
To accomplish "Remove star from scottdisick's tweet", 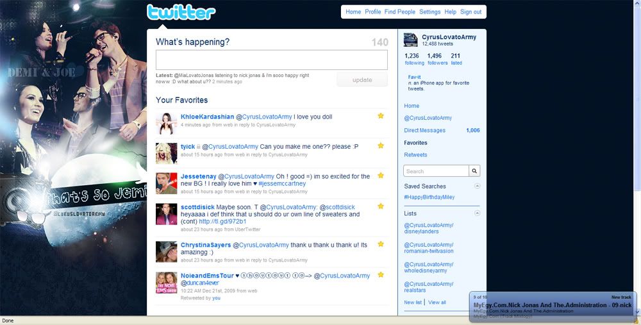I will point(381,206).
